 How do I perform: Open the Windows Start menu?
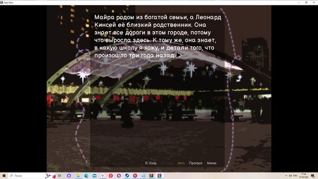(3, 176)
